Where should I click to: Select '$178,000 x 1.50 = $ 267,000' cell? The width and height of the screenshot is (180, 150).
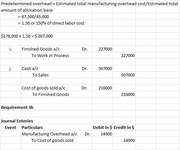27,36
